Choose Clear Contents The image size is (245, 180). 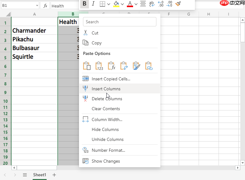pyautogui.click(x=120, y=109)
